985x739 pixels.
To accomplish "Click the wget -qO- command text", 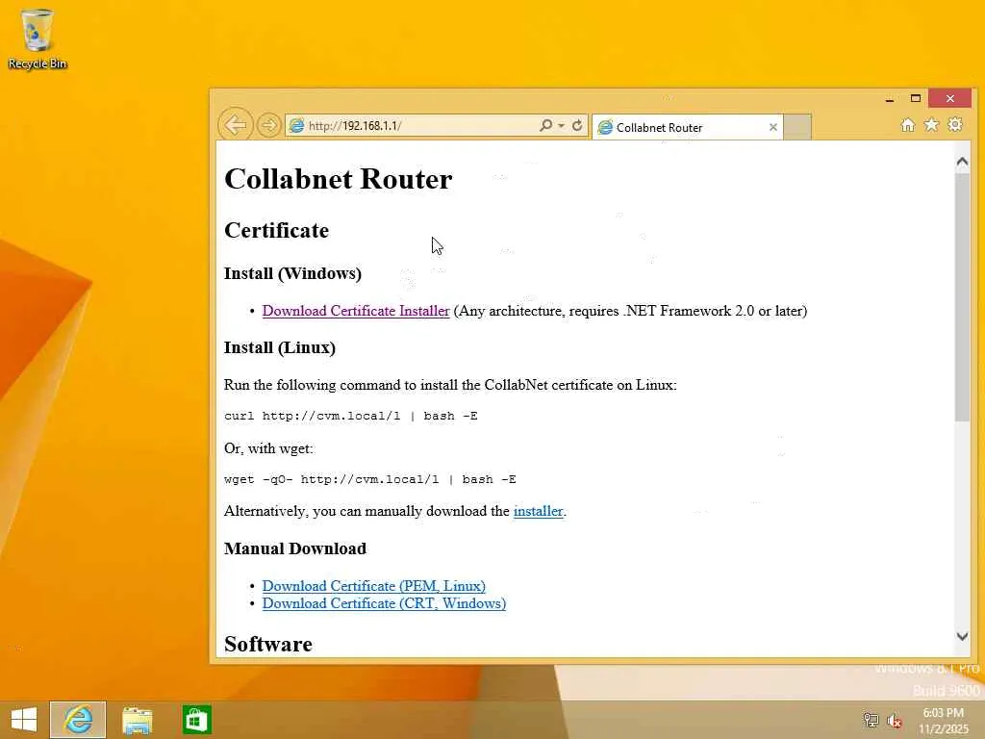I will [x=370, y=479].
